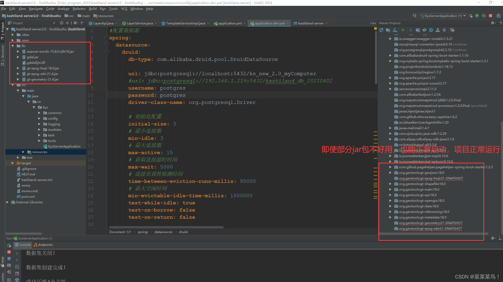Open the Build menu
Screen dimensions: 503x282
tap(93, 9)
